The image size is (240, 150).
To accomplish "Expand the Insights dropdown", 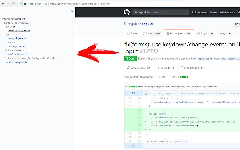I will (225, 33).
